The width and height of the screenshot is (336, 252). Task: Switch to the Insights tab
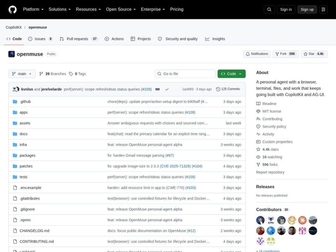pos(215,39)
